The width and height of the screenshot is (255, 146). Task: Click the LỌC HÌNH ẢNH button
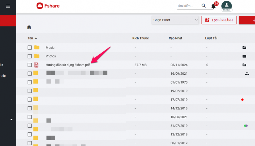click(219, 20)
